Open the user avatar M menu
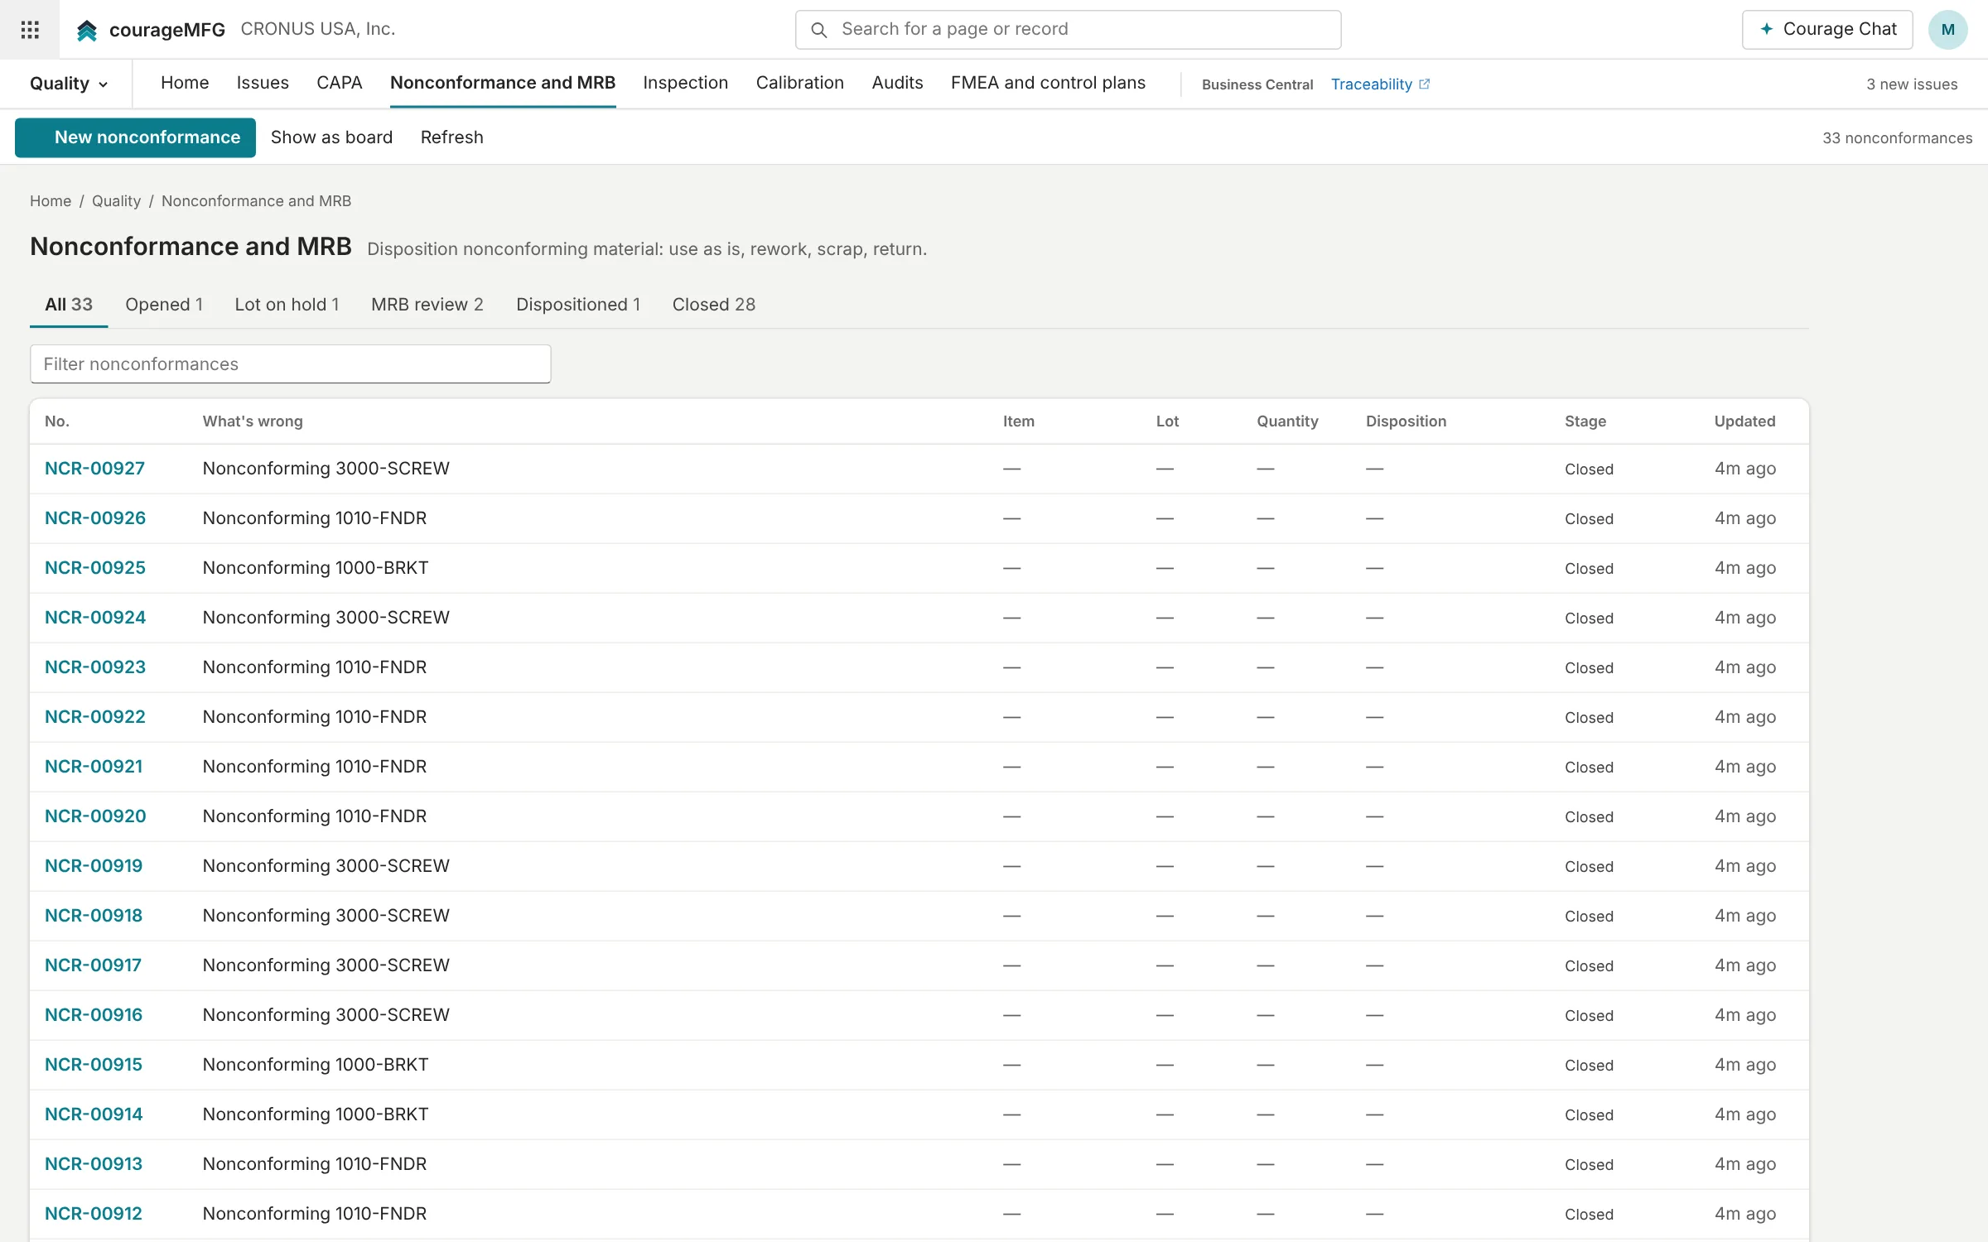 tap(1947, 30)
